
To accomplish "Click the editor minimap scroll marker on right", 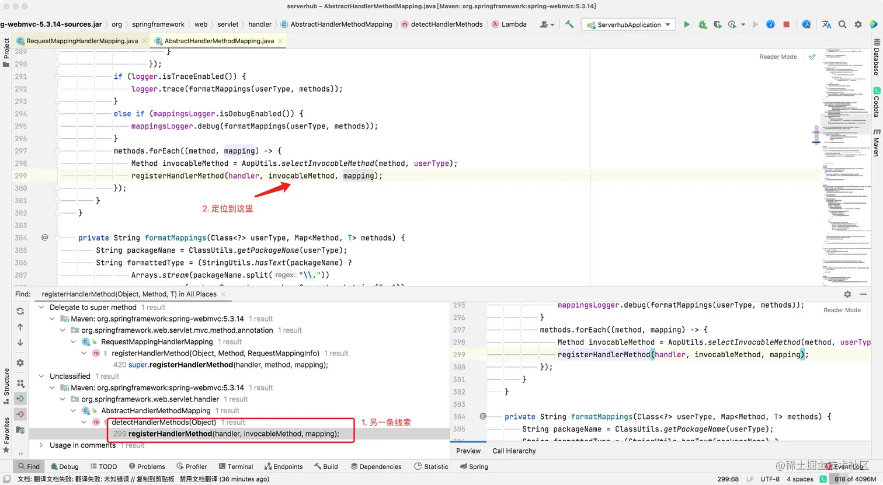I will click(x=816, y=135).
